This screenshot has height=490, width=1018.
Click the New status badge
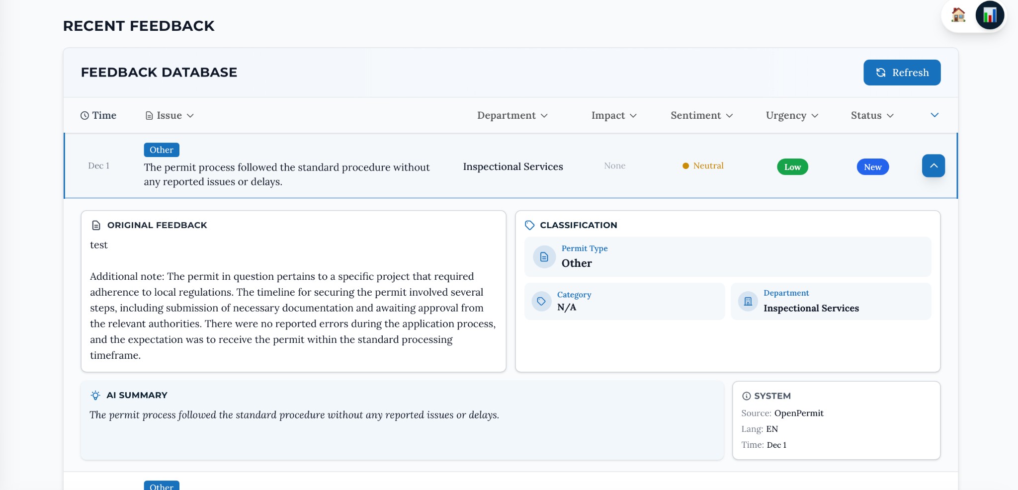tap(872, 166)
